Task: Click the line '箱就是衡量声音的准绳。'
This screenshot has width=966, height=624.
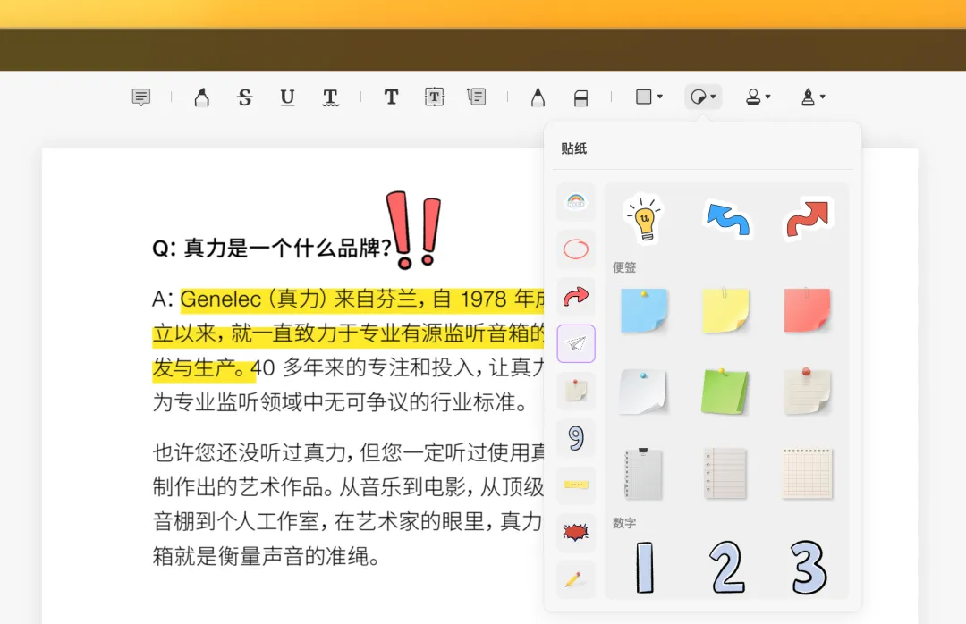Action: pyautogui.click(x=267, y=556)
